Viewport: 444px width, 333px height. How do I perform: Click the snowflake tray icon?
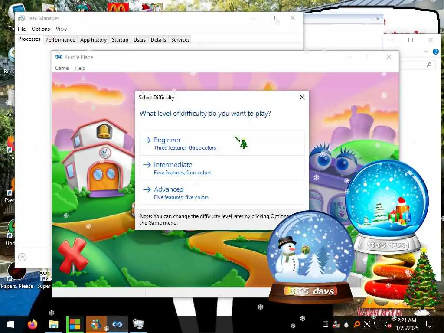pos(367,324)
